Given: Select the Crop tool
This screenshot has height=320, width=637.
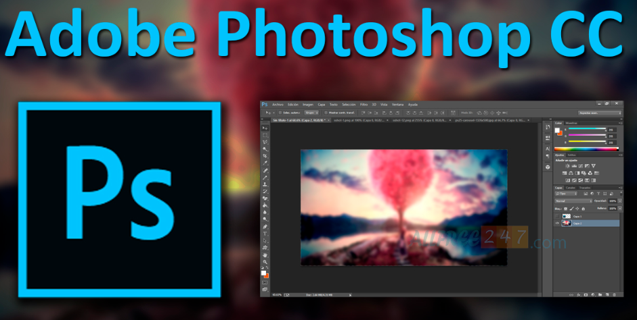Looking at the screenshot, I should click(265, 156).
